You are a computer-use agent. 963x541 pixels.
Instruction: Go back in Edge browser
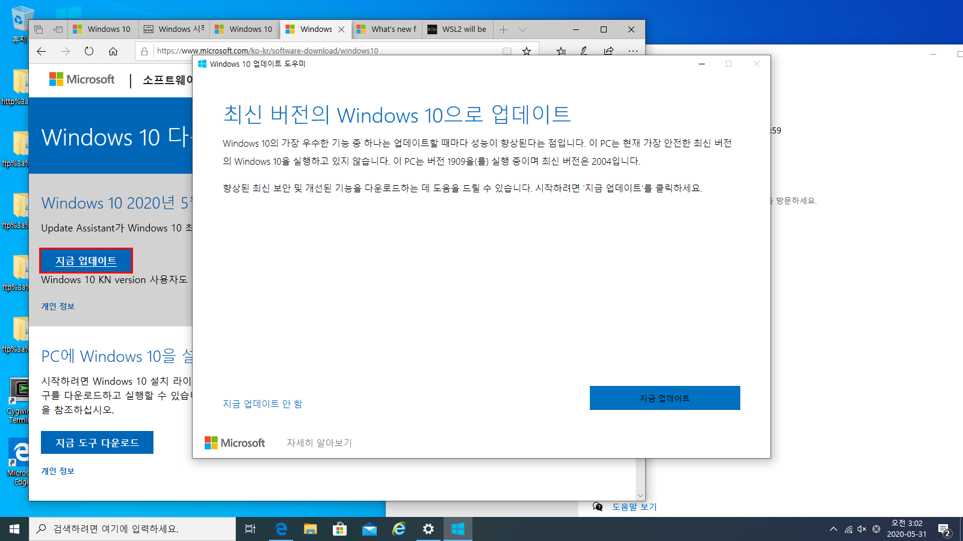[x=41, y=51]
